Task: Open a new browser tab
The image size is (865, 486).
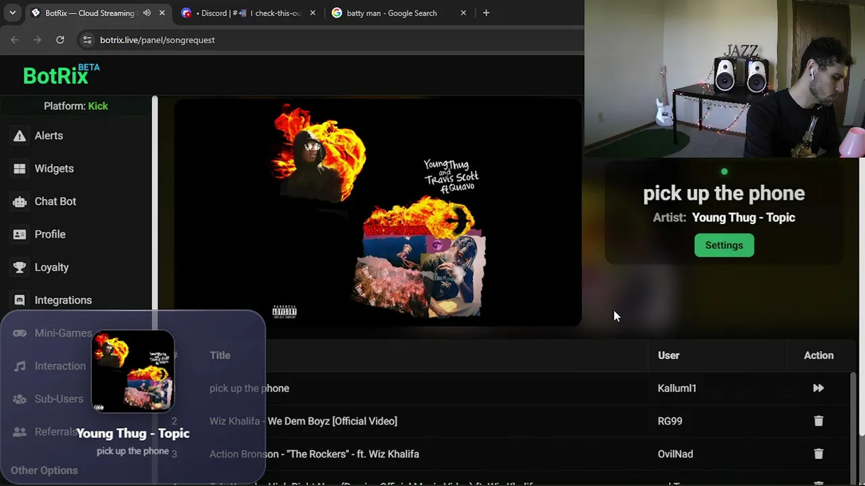Action: point(486,13)
